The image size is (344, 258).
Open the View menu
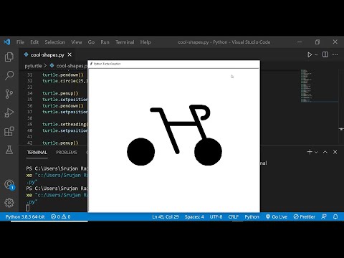click(x=77, y=42)
